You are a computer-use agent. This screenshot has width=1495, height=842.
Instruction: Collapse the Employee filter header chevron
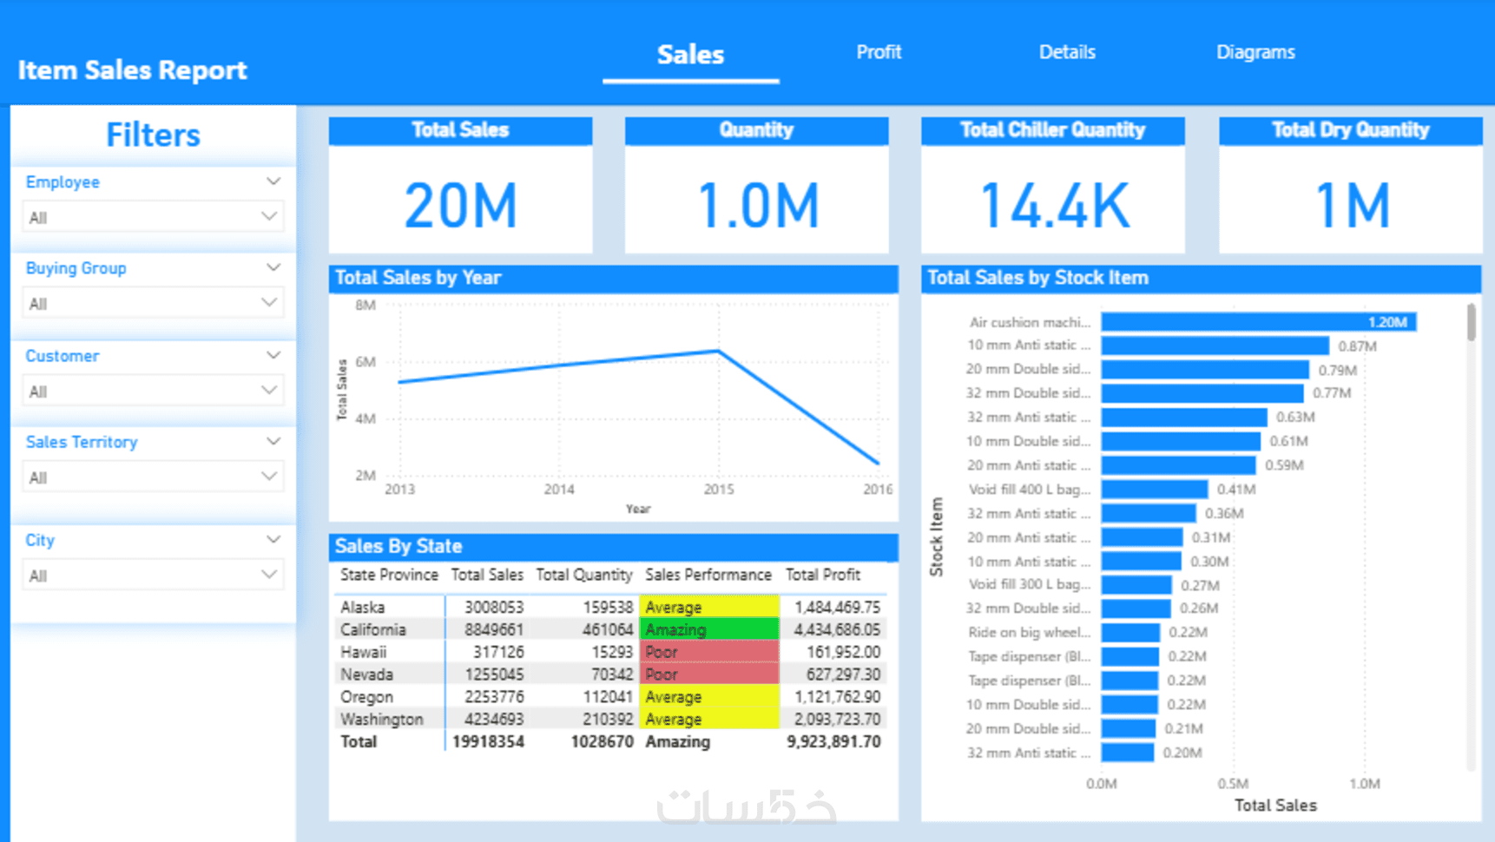pyautogui.click(x=273, y=181)
